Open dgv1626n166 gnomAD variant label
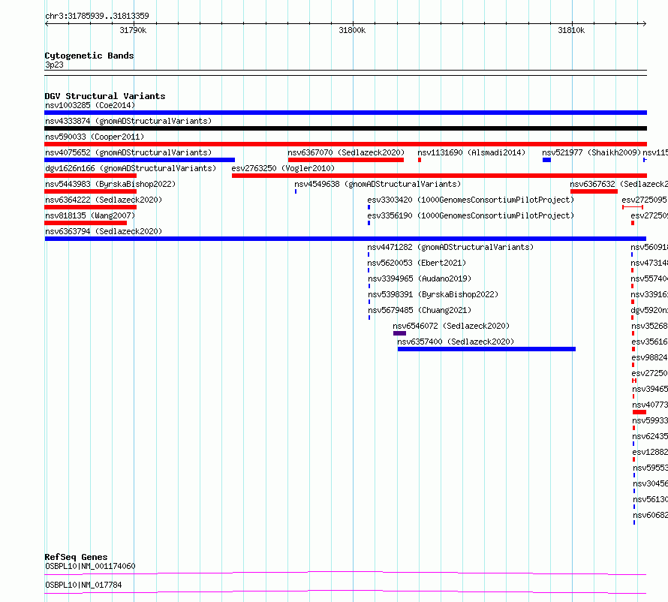Screen dimensions: 668x602 (x=131, y=168)
